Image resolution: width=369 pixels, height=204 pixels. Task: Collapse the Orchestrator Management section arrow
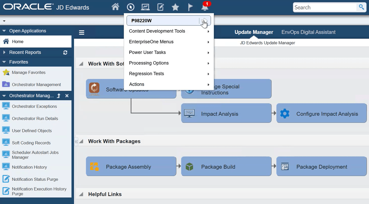click(x=4, y=96)
